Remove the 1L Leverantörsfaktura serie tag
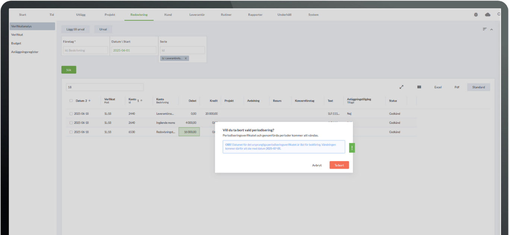This screenshot has height=235, width=509. click(186, 58)
